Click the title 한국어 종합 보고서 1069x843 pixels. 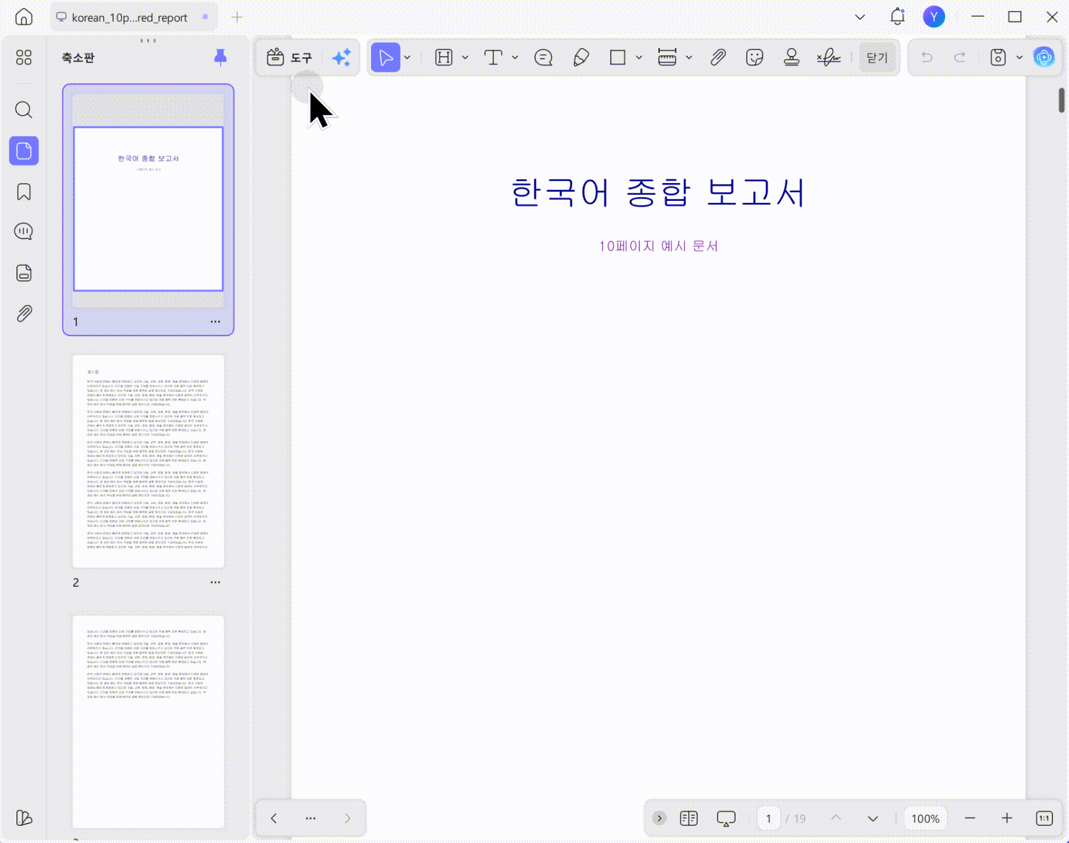coord(658,192)
